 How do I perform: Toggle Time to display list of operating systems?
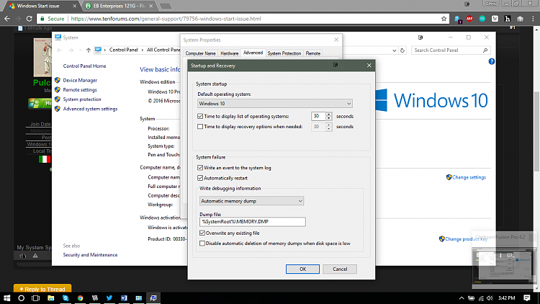tap(200, 116)
